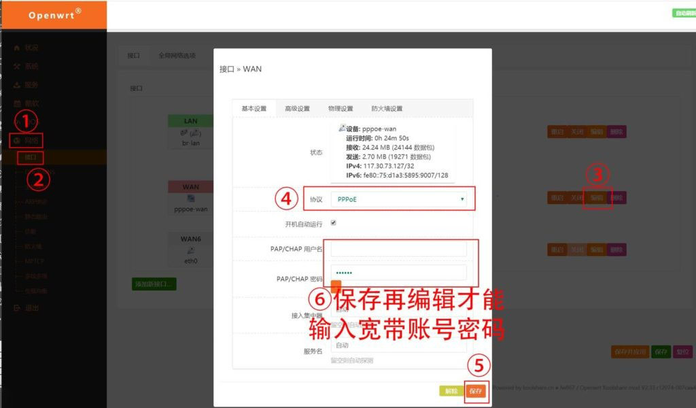The image size is (696, 408).
Task: Click the orange reveal-password icon below password field
Action: 336,286
